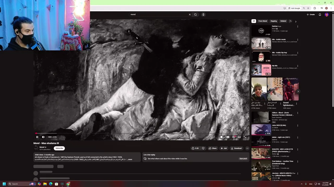The height and width of the screenshot is (187, 334).
Task: Open Chrome profile avatar
Action: (x=326, y=8)
